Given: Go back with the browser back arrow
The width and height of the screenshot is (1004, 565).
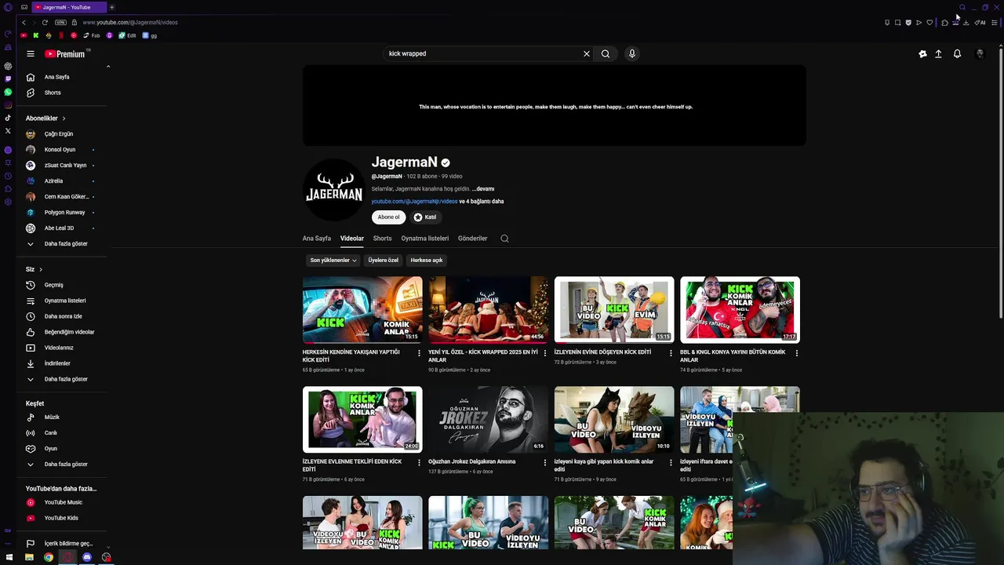Looking at the screenshot, I should click(24, 22).
